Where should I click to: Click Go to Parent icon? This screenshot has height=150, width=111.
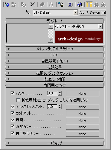96,5
